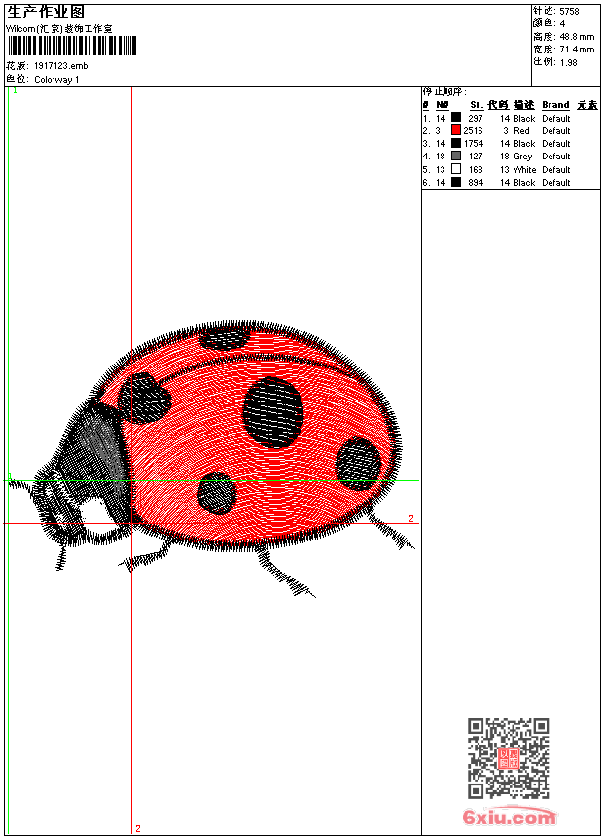Click Default brand in the Red row
Image resolution: width=603 pixels, height=836 pixels.
click(556, 131)
